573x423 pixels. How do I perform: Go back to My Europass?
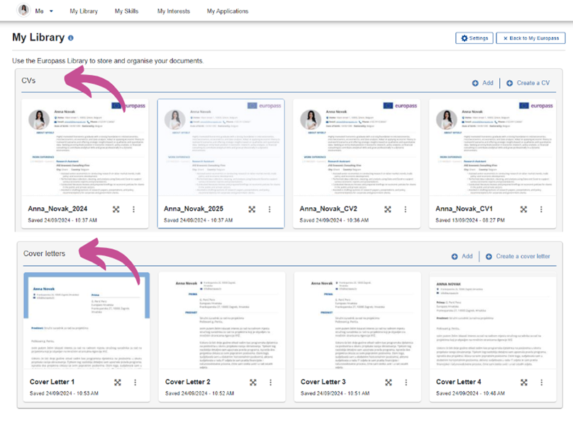(530, 38)
